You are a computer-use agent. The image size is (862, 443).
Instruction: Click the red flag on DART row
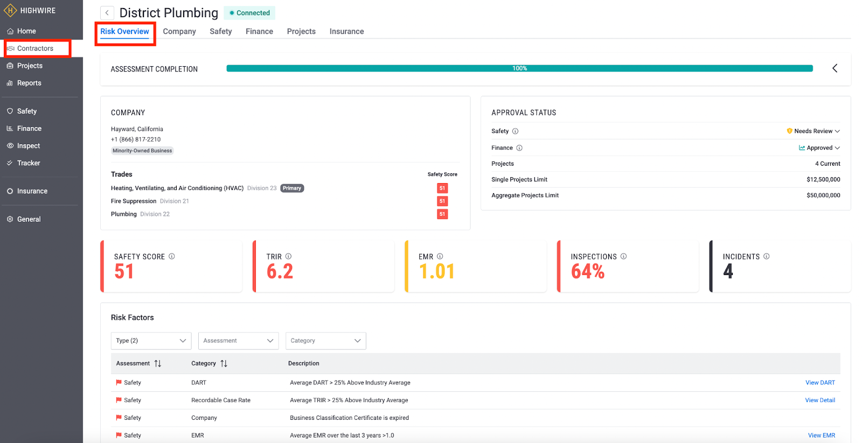click(119, 383)
